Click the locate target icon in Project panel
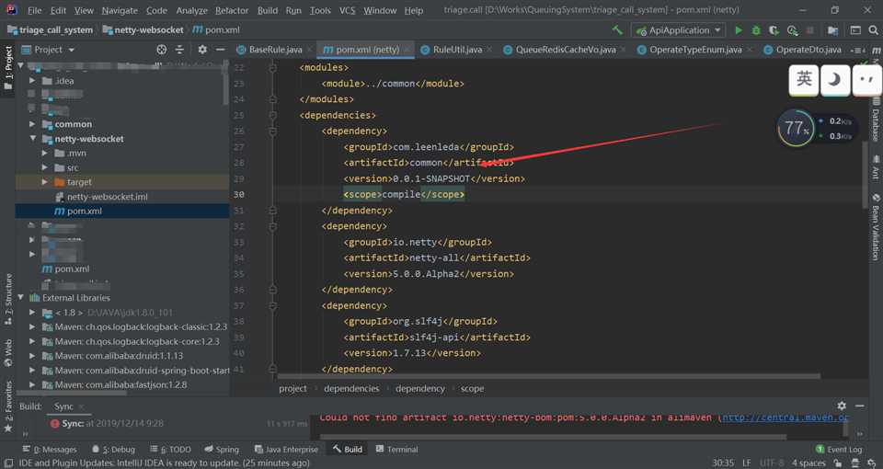The width and height of the screenshot is (883, 469). click(x=162, y=50)
